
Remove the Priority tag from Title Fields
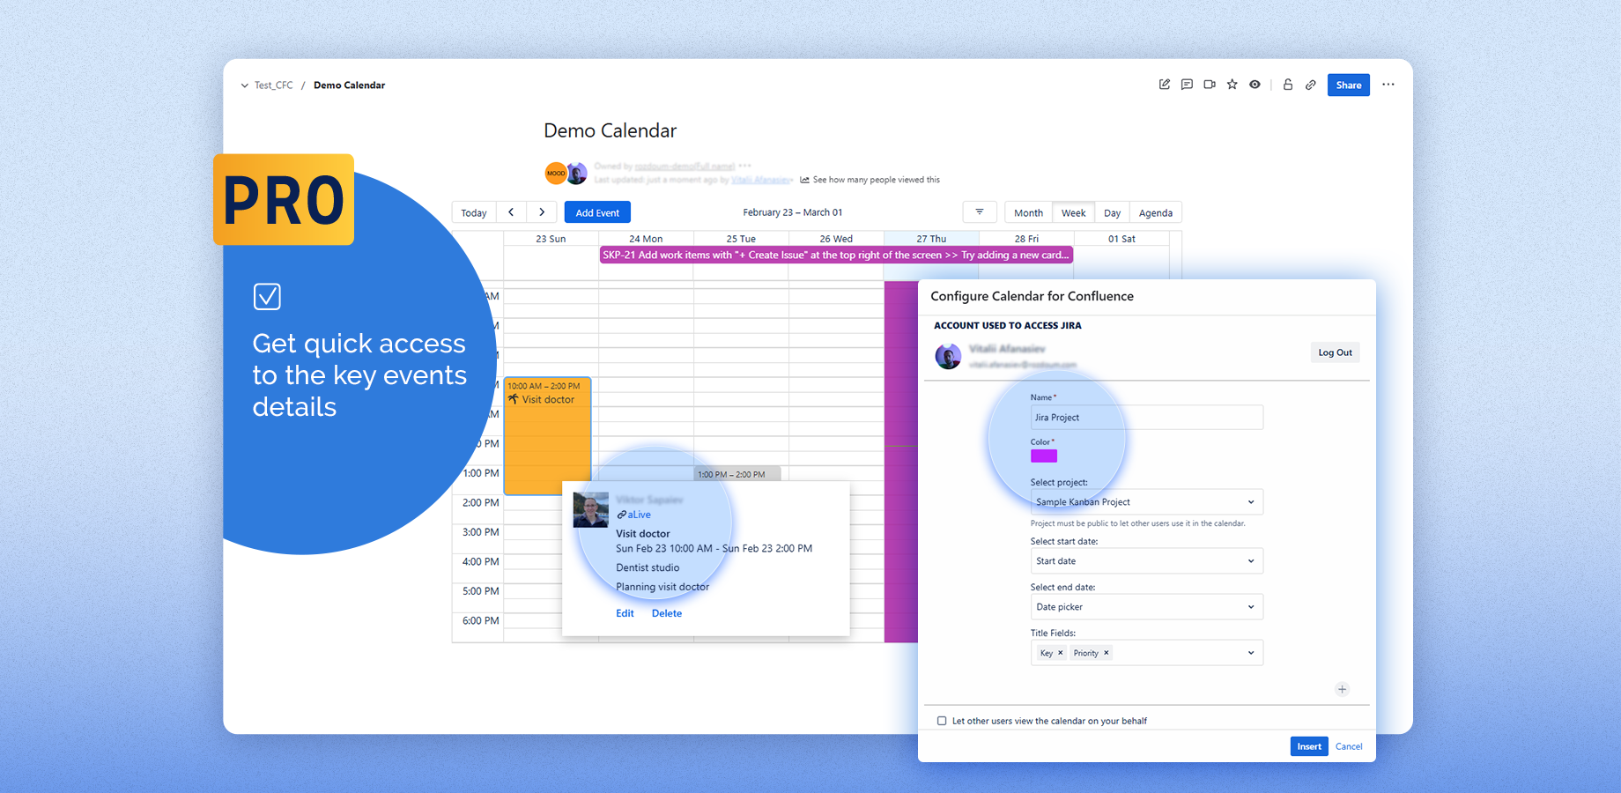click(x=1107, y=653)
